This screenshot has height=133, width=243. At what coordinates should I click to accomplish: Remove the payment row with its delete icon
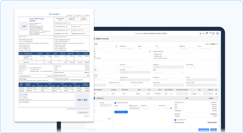[171, 108]
